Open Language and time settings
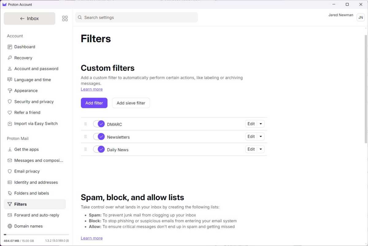This screenshot has height=246, width=368. click(35, 80)
